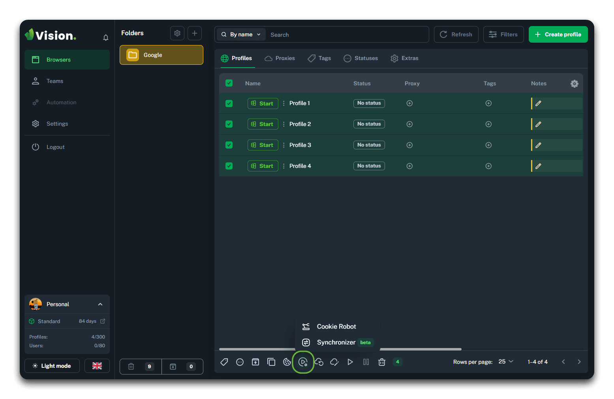Image resolution: width=614 pixels, height=399 pixels.
Task: Add a new folder with plus icon
Action: tap(195, 33)
